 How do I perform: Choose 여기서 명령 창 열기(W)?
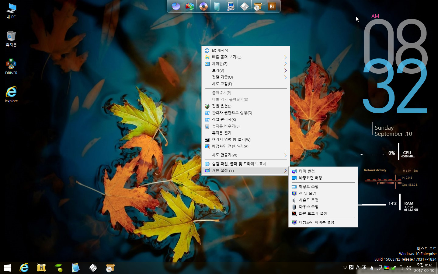tap(246, 139)
